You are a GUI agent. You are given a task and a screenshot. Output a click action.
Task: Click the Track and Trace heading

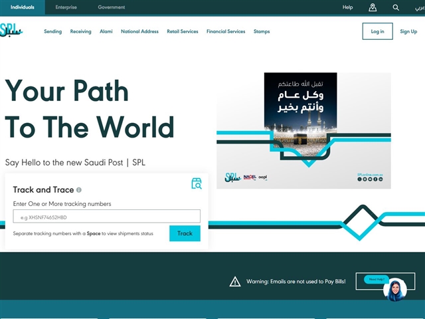[x=43, y=190]
